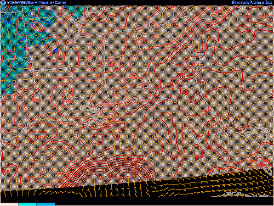This screenshot has height=206, width=274.
Task: Click the NOAA logo emblem
Action: pos(3,3)
